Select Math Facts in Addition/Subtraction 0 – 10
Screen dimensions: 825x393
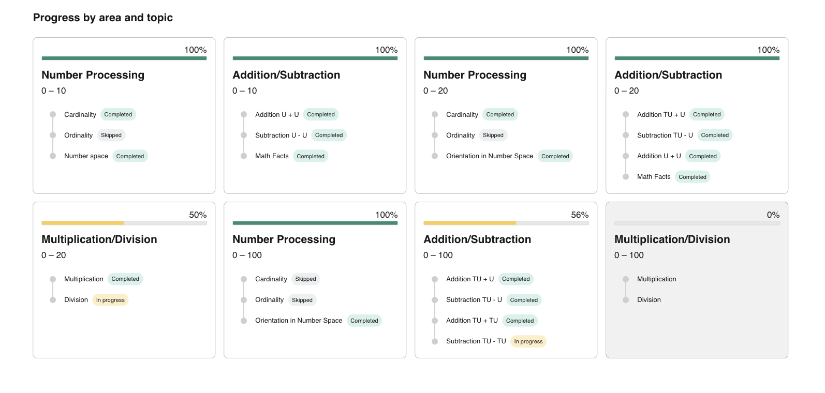(272, 156)
